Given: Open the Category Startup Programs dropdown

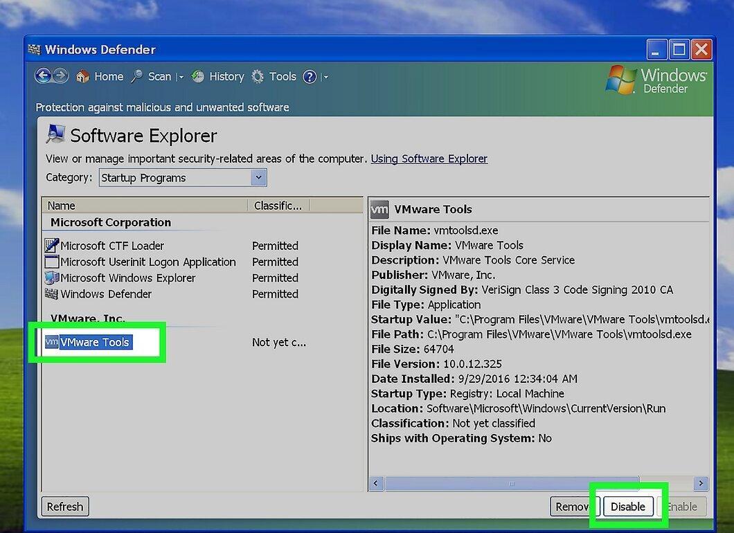Looking at the screenshot, I should 183,178.
